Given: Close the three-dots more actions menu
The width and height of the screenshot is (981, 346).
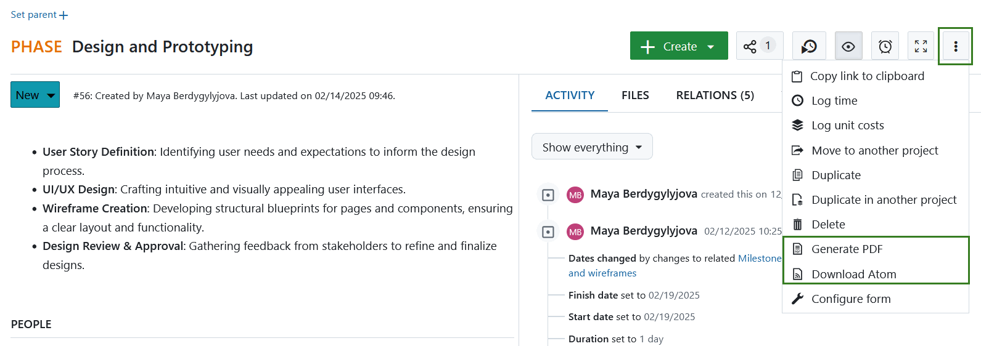Looking at the screenshot, I should (x=955, y=46).
